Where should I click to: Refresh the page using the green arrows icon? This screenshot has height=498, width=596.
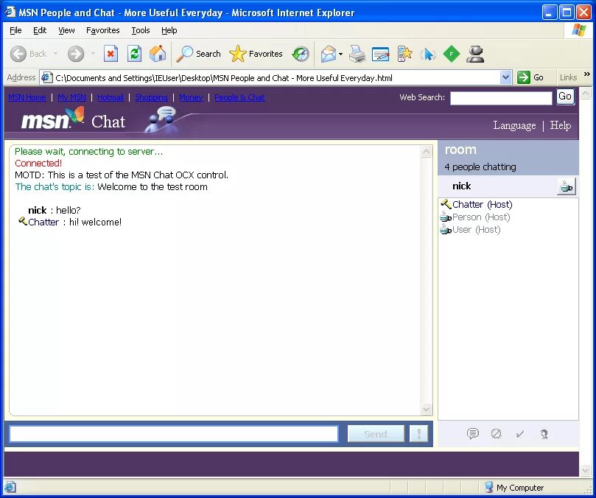[x=134, y=54]
